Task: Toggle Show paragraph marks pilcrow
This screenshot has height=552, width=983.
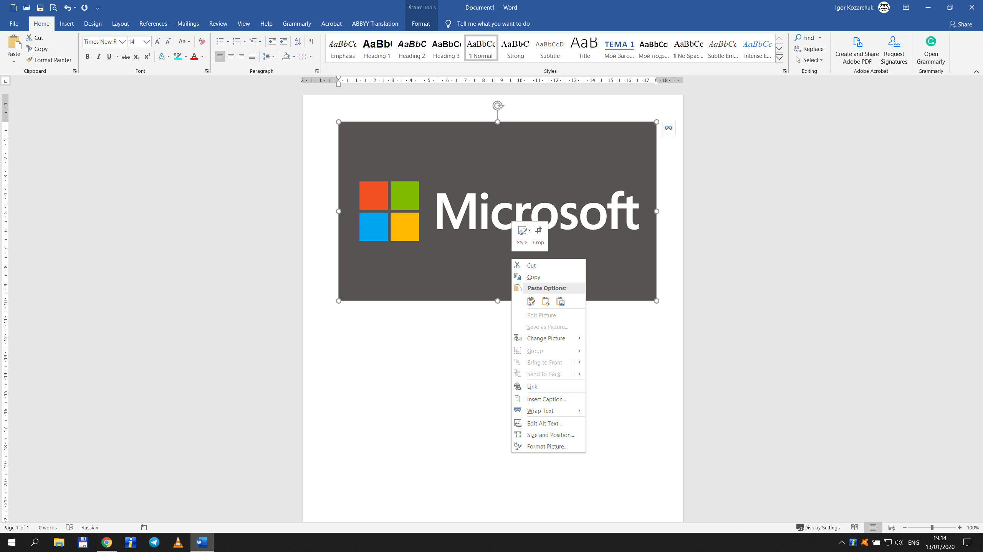Action: 311,41
